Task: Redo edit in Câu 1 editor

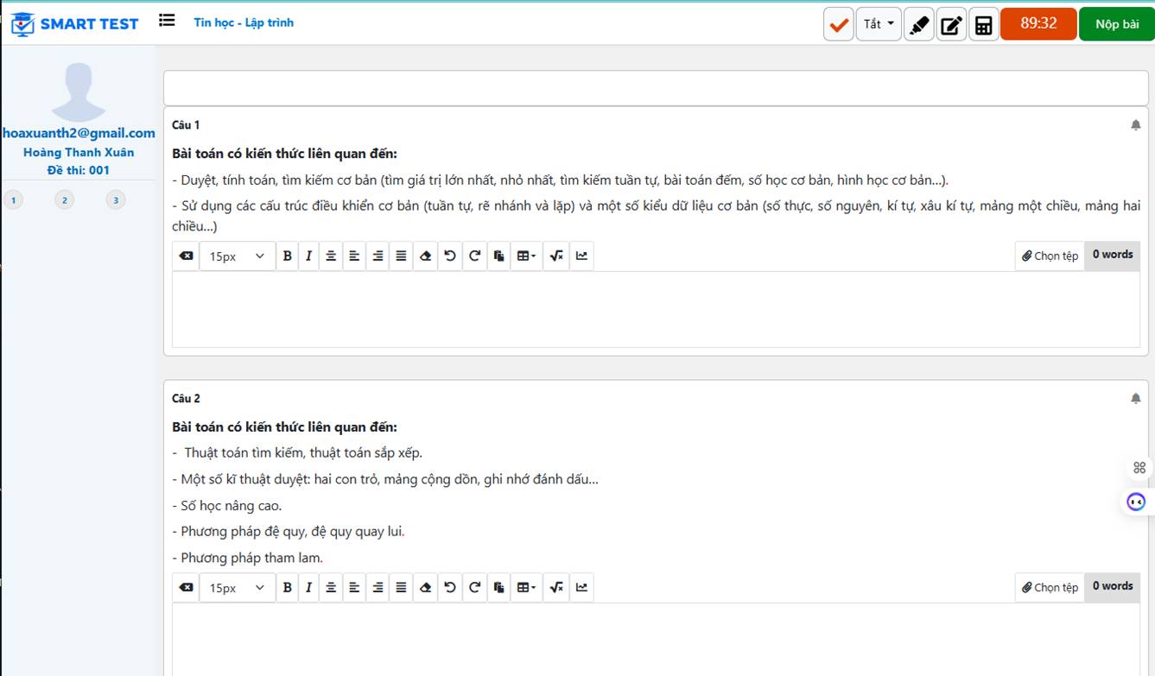Action: 474,256
